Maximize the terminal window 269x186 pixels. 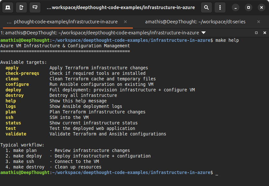coord(248,7)
